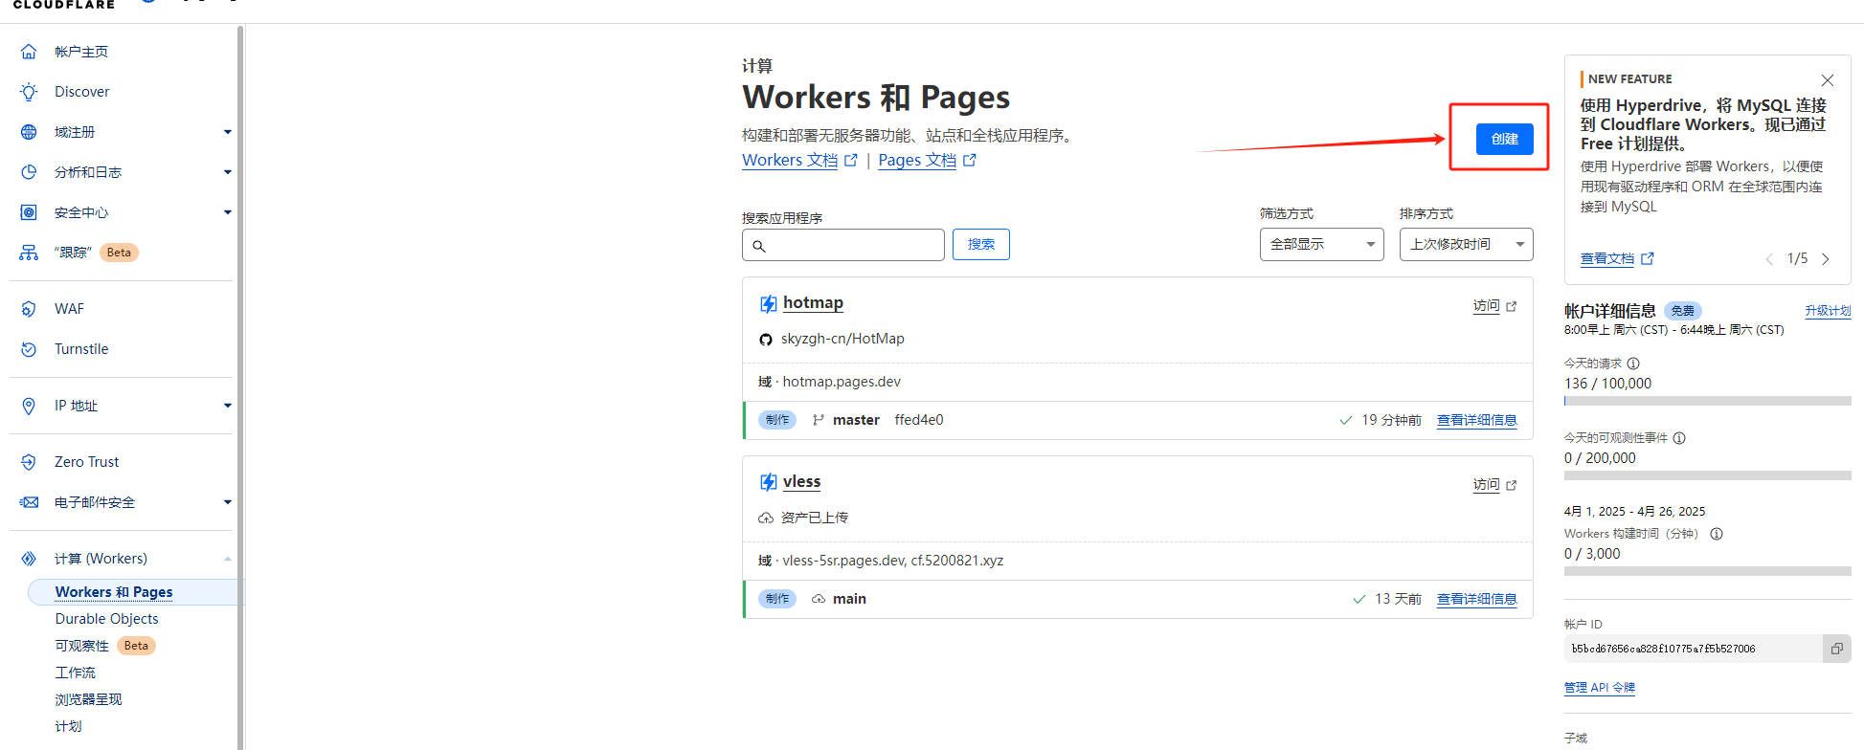Go to the next feature slide arrow
The height and width of the screenshot is (750, 1864).
coord(1826,259)
